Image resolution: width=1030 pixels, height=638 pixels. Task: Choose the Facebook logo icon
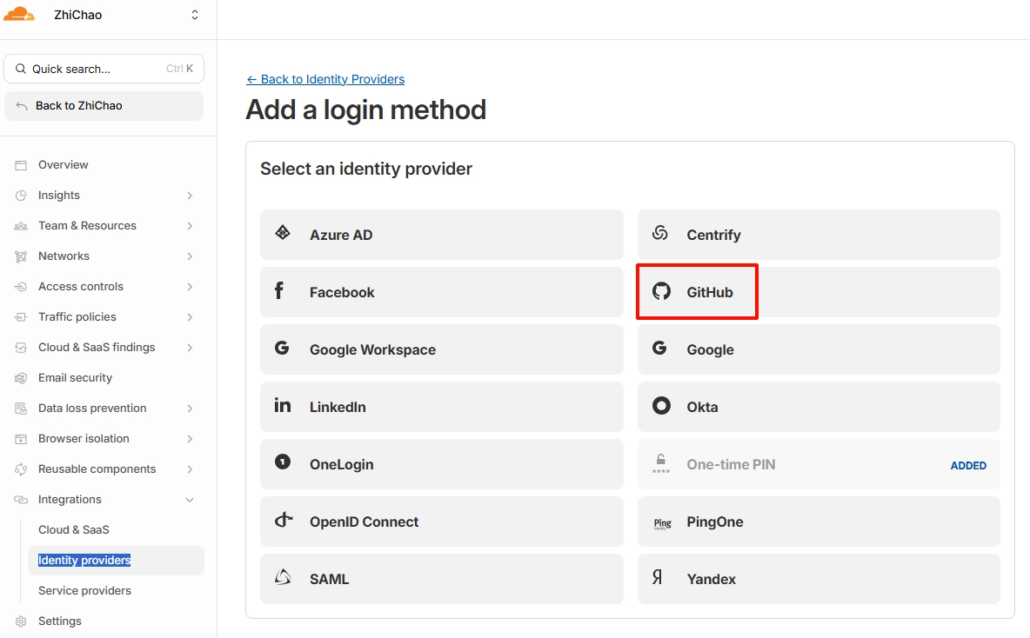280,291
